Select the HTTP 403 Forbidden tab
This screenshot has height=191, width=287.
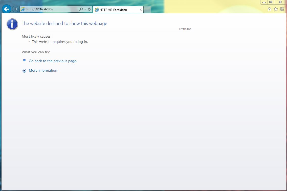pyautogui.click(x=118, y=10)
